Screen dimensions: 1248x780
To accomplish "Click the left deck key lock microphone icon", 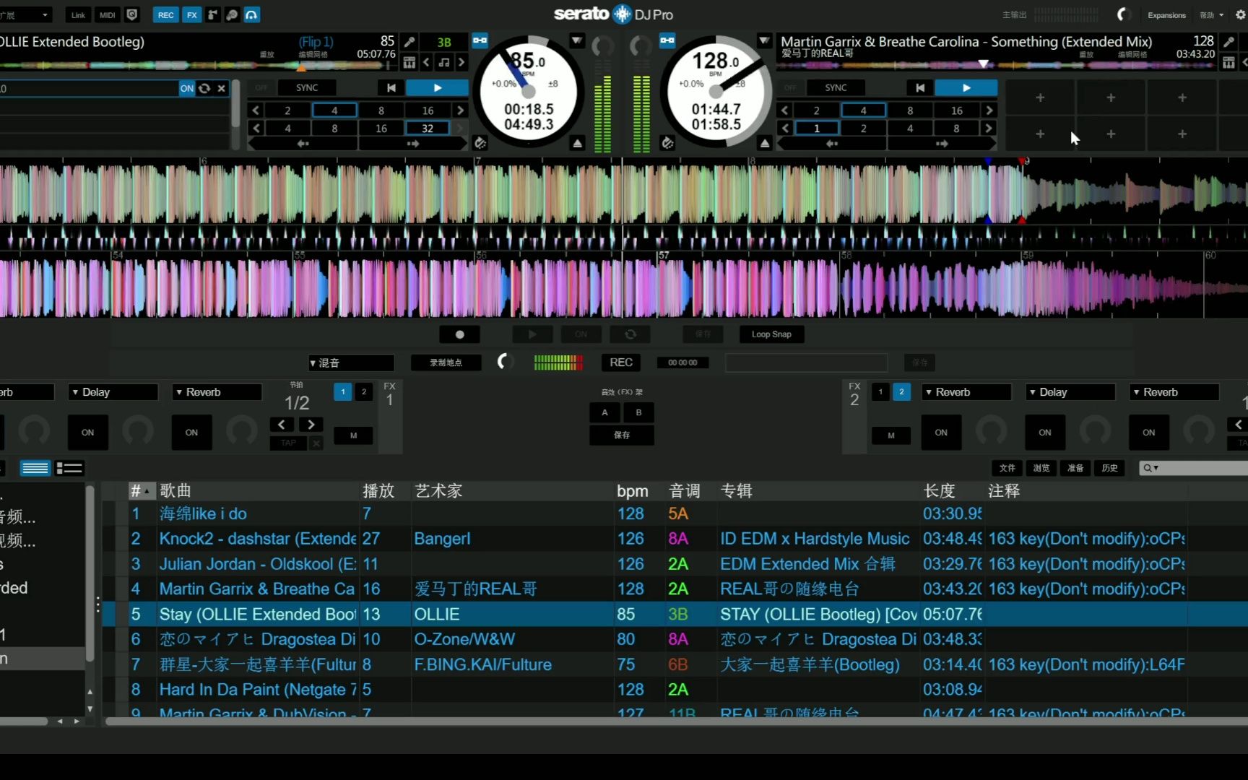I will tap(409, 43).
